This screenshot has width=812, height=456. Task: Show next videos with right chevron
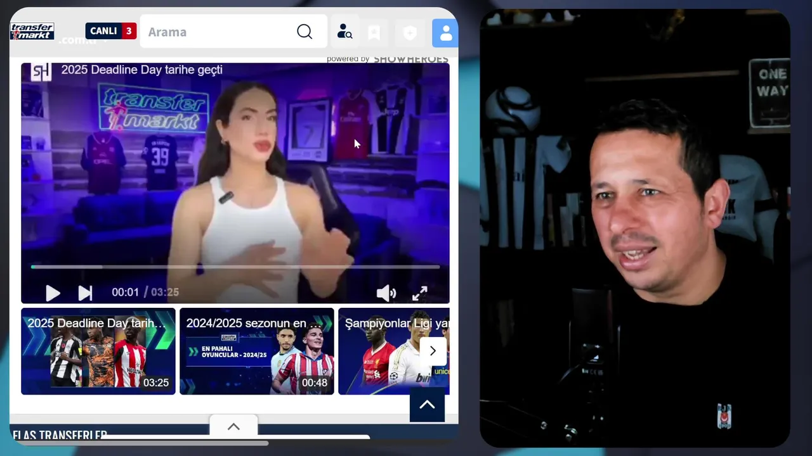pyautogui.click(x=433, y=351)
